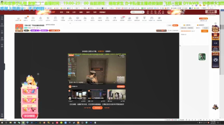
Task: Click the pie chart toolbar icon
Action: [x=115, y=18]
